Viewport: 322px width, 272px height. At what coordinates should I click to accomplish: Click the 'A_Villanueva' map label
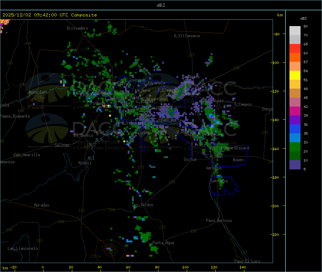tap(187, 36)
